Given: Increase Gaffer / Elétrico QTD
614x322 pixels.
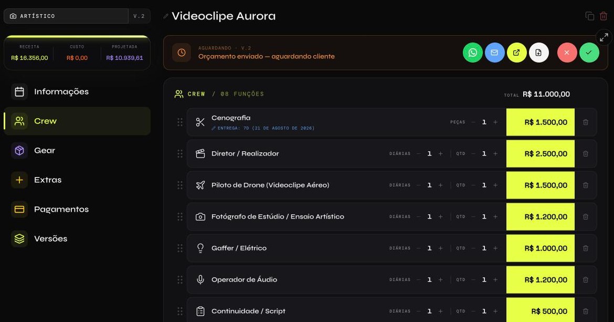Looking at the screenshot, I should (495, 248).
